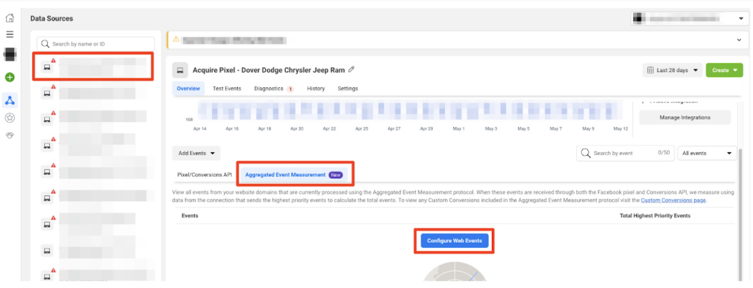
Task: Select the Pixel/Conversions API tab
Action: click(205, 175)
